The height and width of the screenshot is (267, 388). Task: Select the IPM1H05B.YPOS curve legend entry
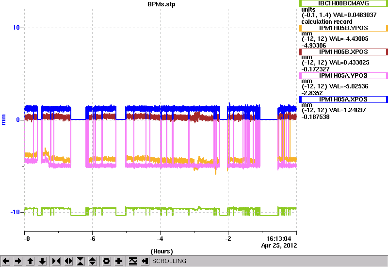click(x=343, y=28)
